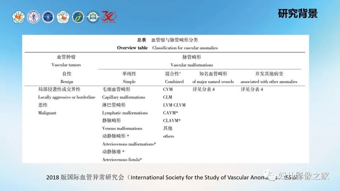Click Locally aggressive or borderline text
The width and height of the screenshot is (340, 191).
67,97
